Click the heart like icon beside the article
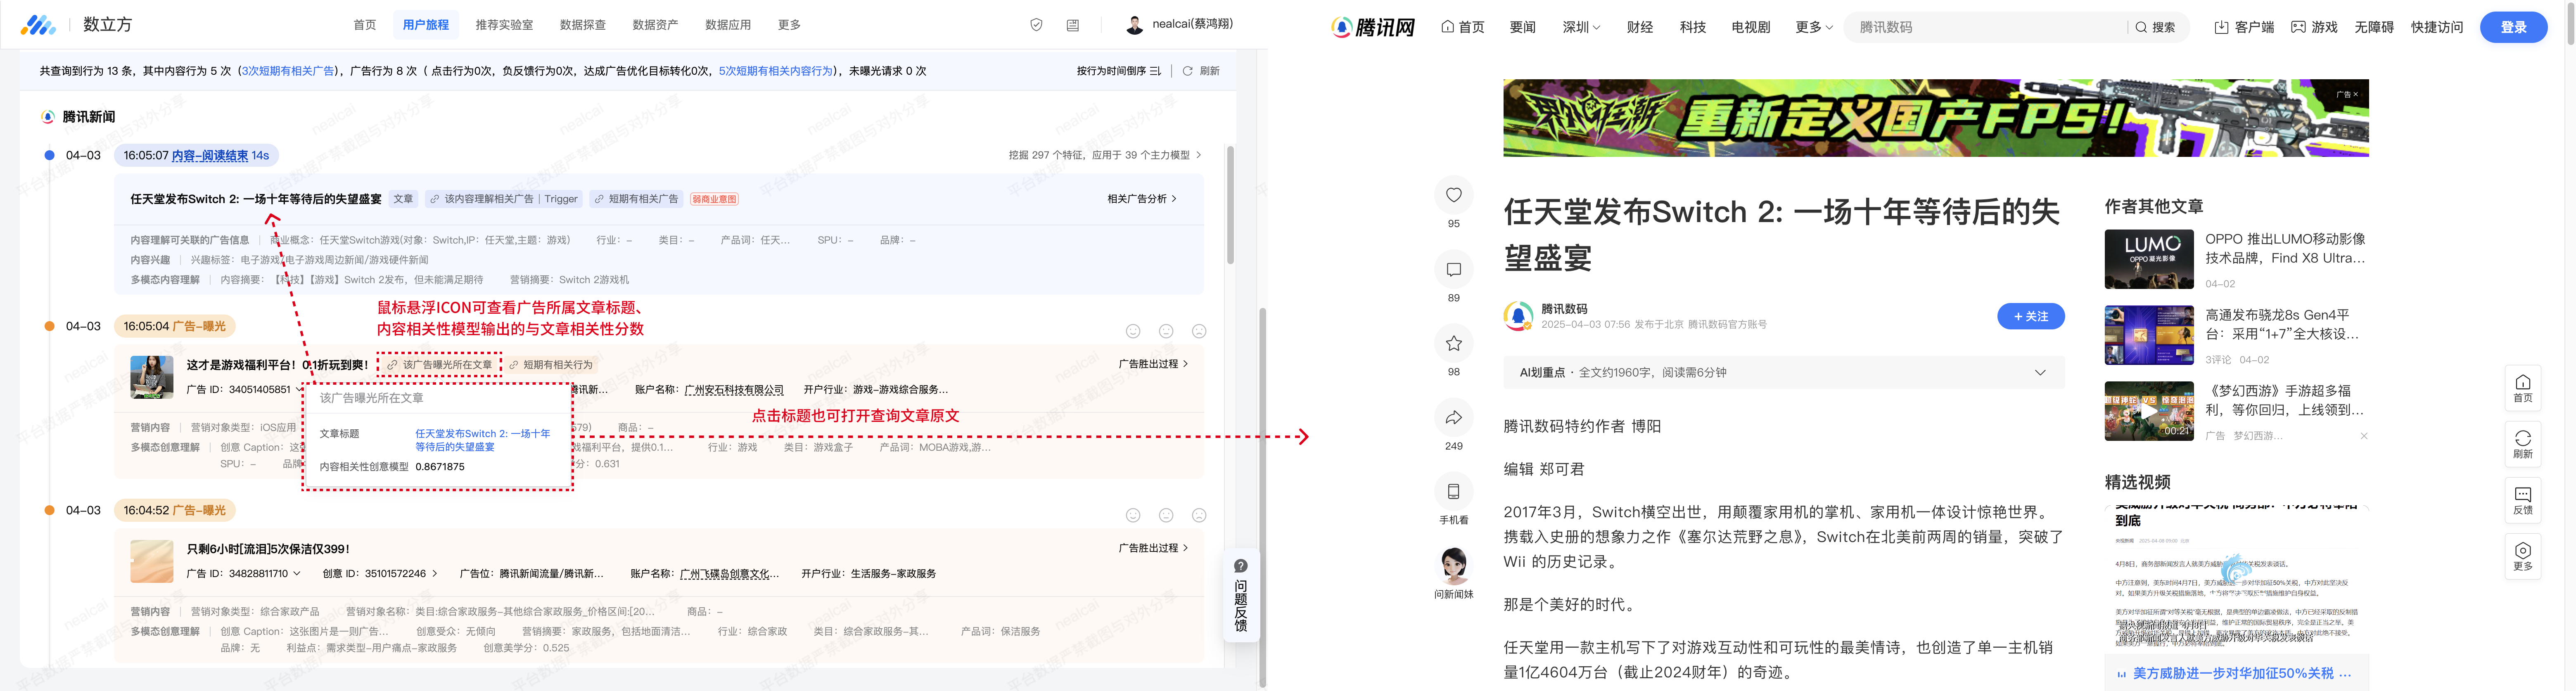This screenshot has width=2576, height=691. [x=1453, y=195]
